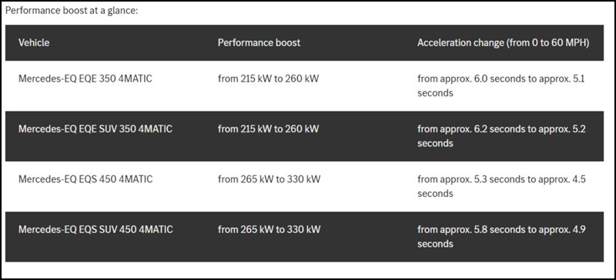
Task: Select Mercedes-EQ EQE SUV 350 4MATIC cell
Action: pos(95,128)
